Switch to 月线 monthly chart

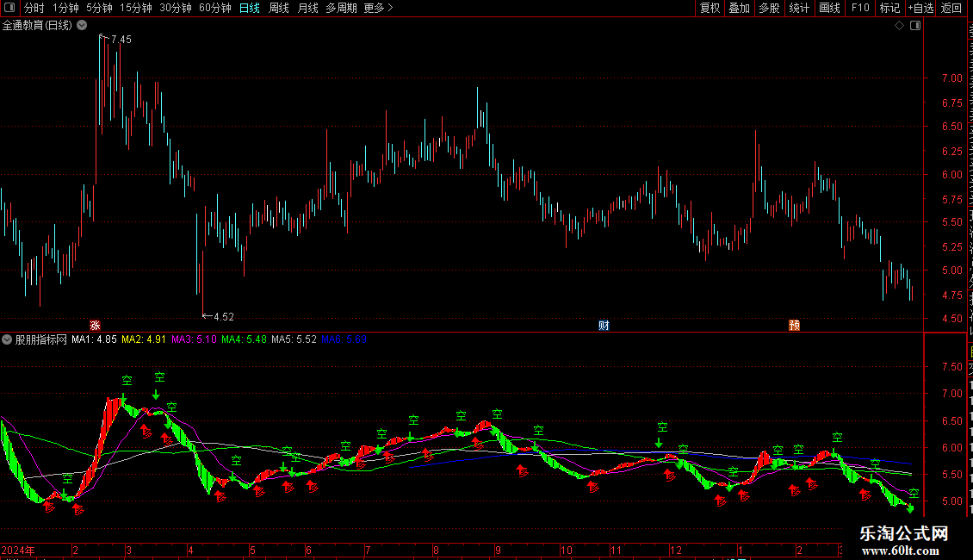click(307, 8)
